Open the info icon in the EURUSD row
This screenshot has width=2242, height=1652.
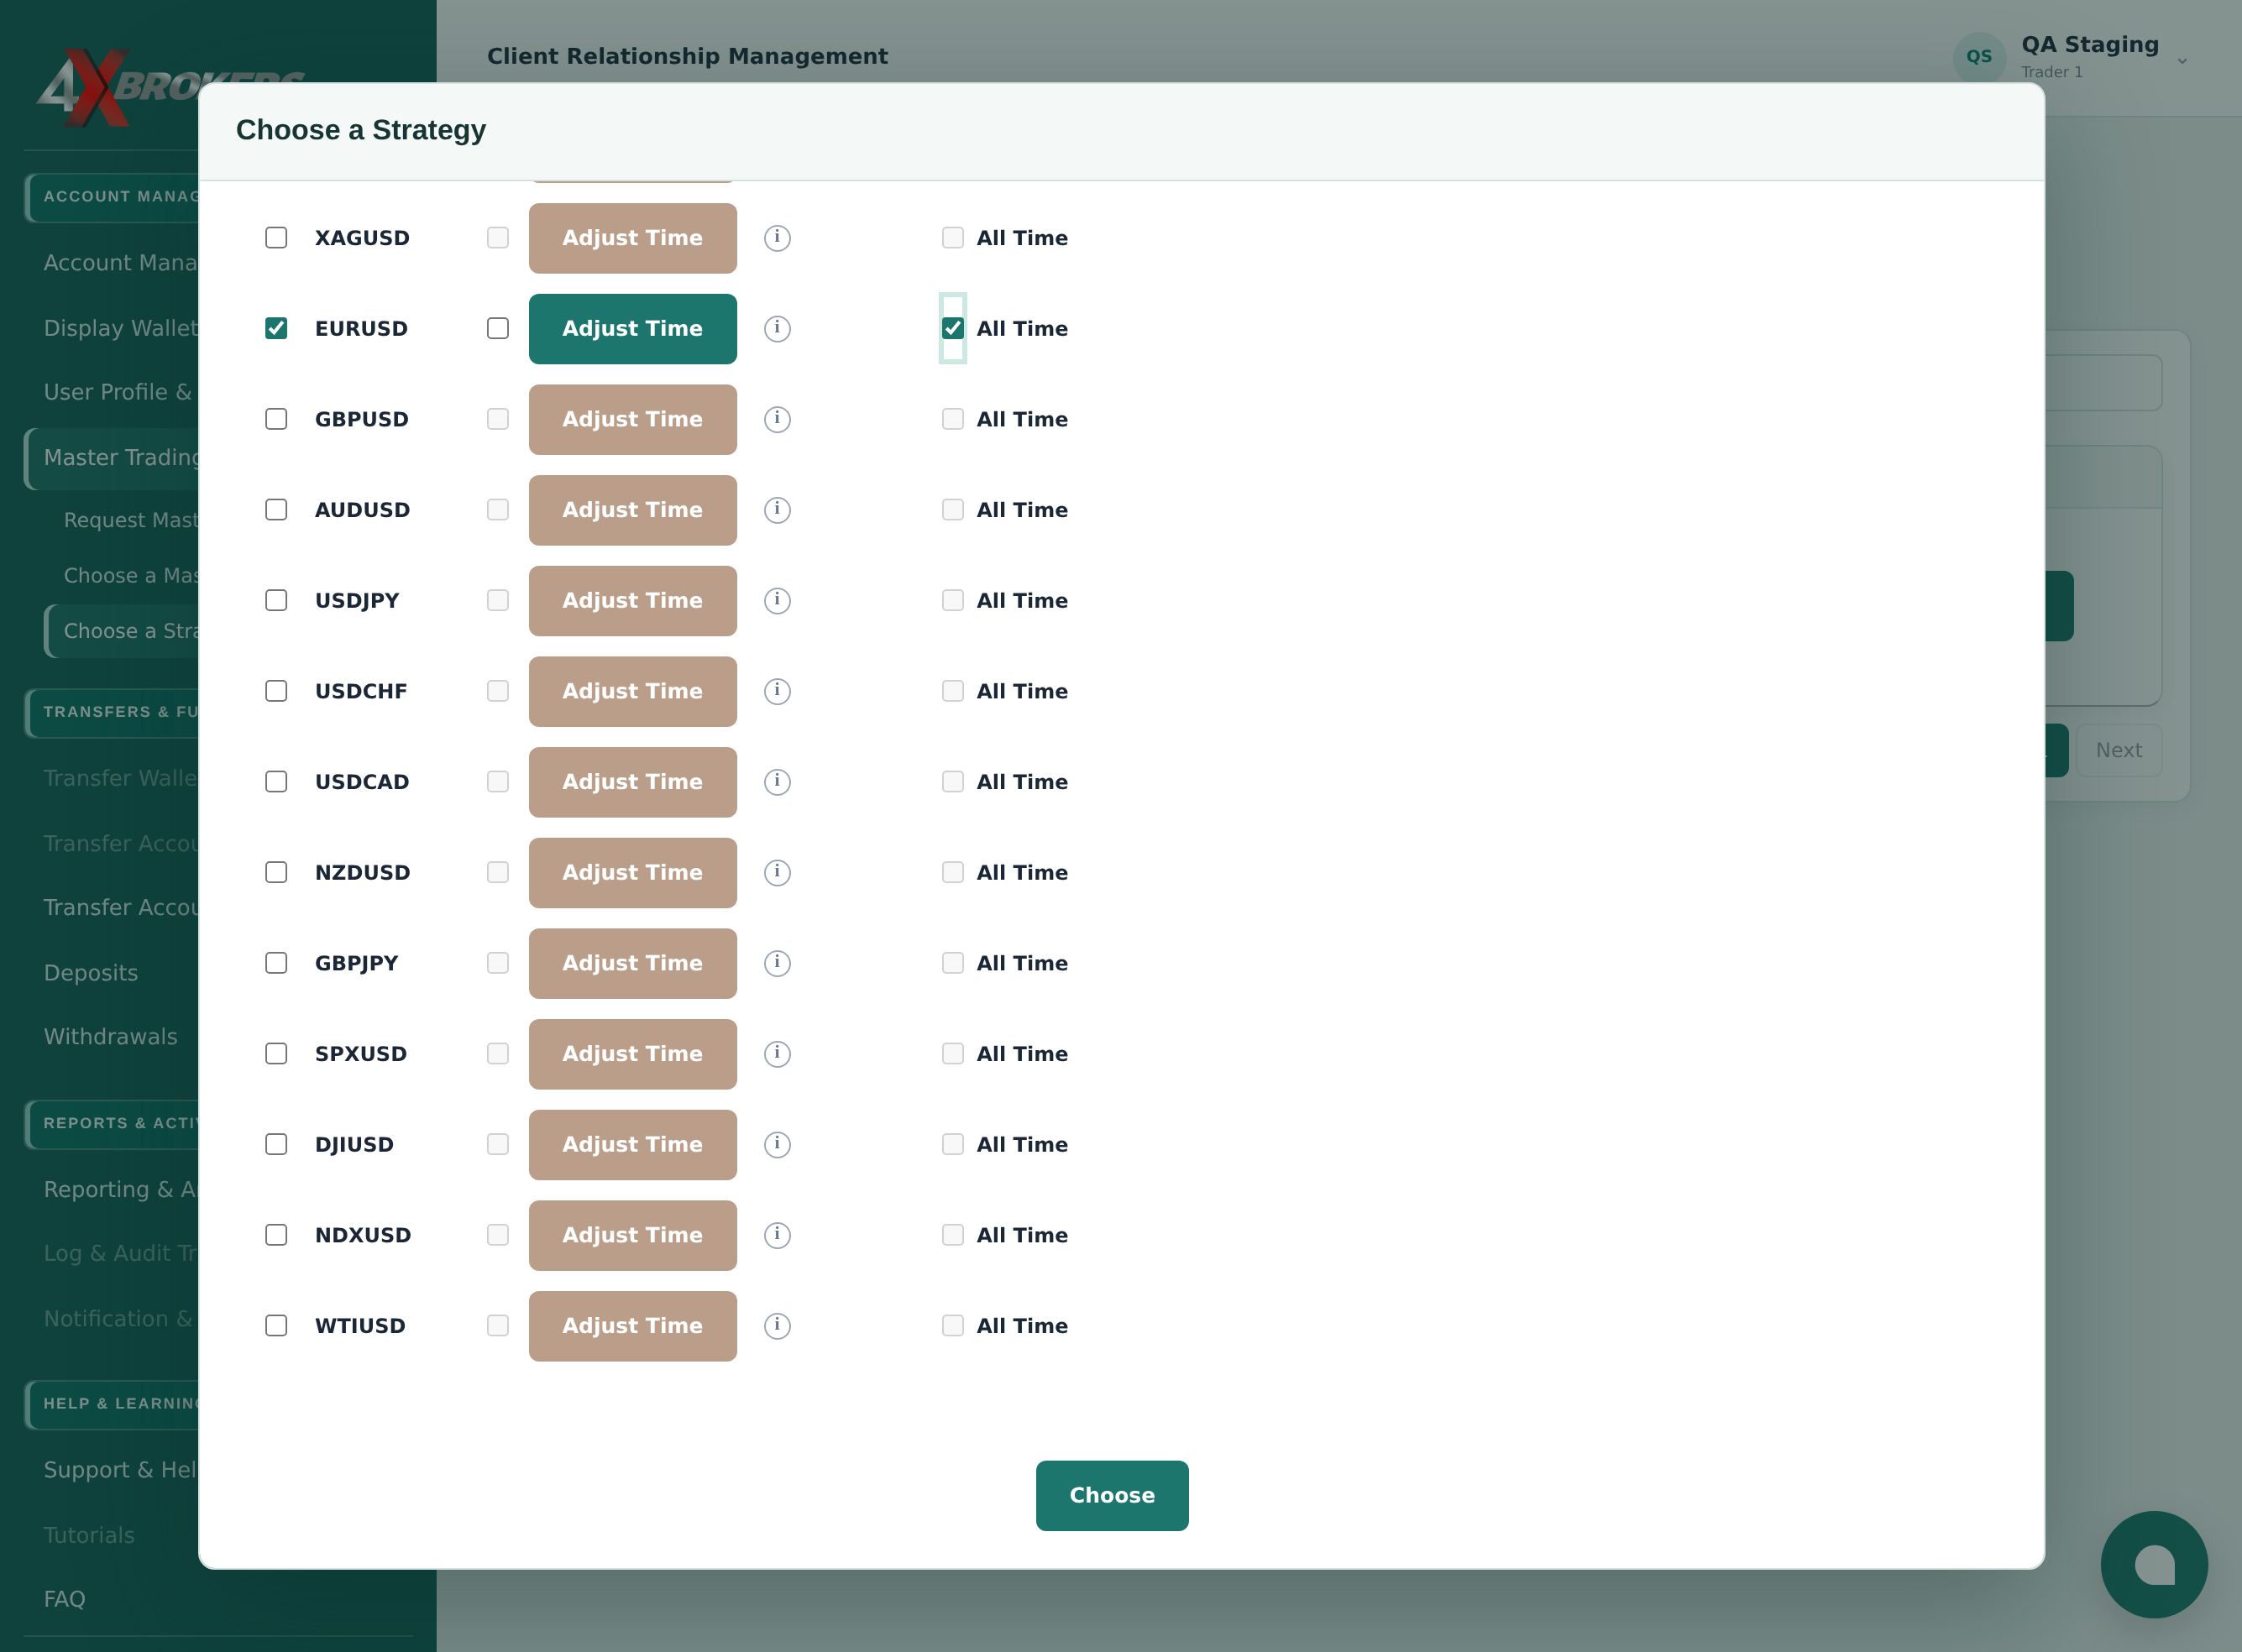click(x=777, y=329)
